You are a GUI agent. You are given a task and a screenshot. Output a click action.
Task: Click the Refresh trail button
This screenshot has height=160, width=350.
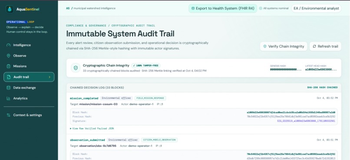[x=325, y=46]
